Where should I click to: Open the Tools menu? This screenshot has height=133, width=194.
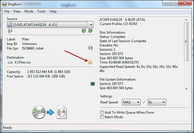pyautogui.click(x=42, y=11)
